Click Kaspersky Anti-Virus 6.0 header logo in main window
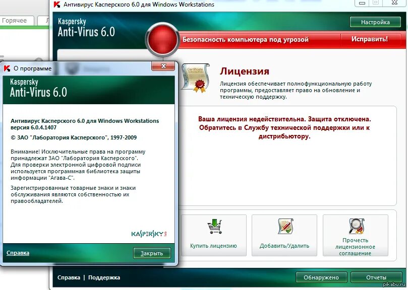Image resolution: width=408 pixels, height=290 pixels. [86, 28]
